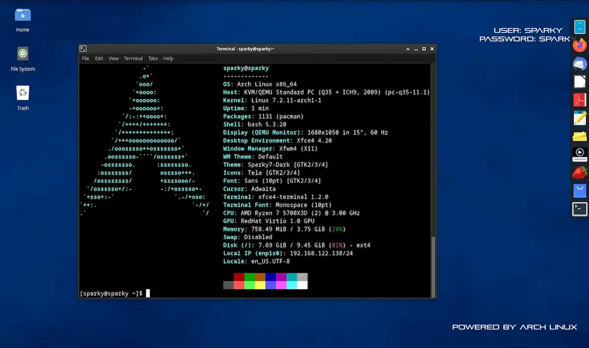Open the Tabs menu
Viewport: 589px width, 348px height.
click(153, 58)
